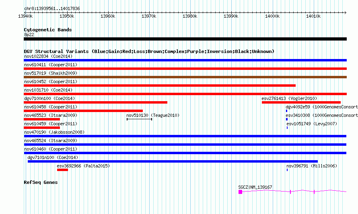The image size is (358, 214).
Task: Click the small blue esv3410308 marker
Action: (287, 119)
